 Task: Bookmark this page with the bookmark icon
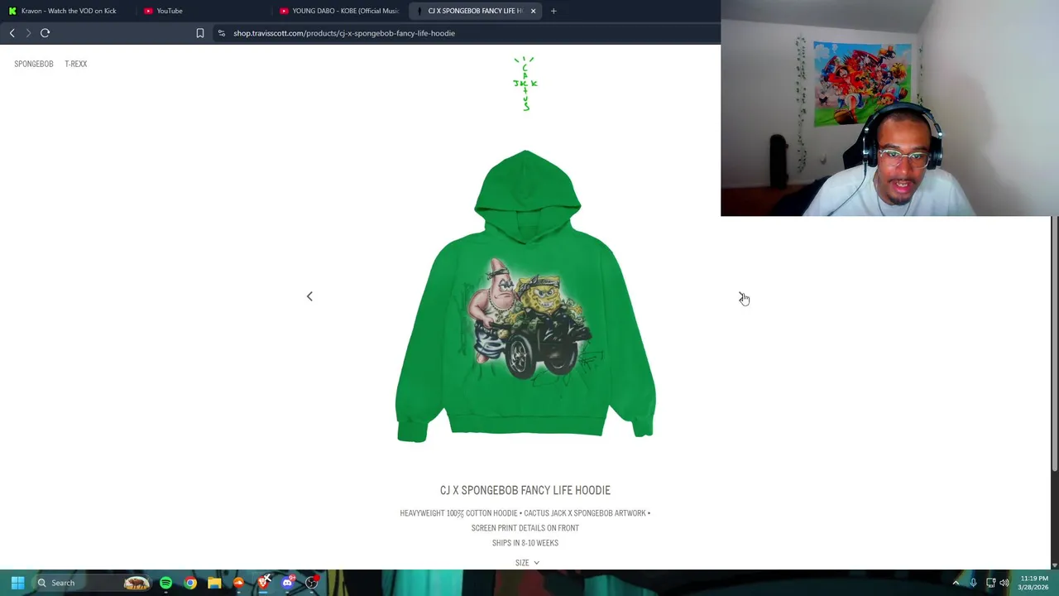coord(199,33)
